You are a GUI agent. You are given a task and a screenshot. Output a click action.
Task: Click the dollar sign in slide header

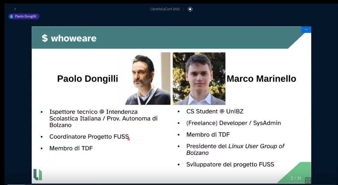pos(45,38)
